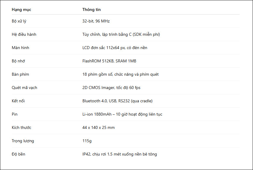The width and height of the screenshot is (253, 170).
Task: Click the "115g" weight value
Action: coord(87,141)
